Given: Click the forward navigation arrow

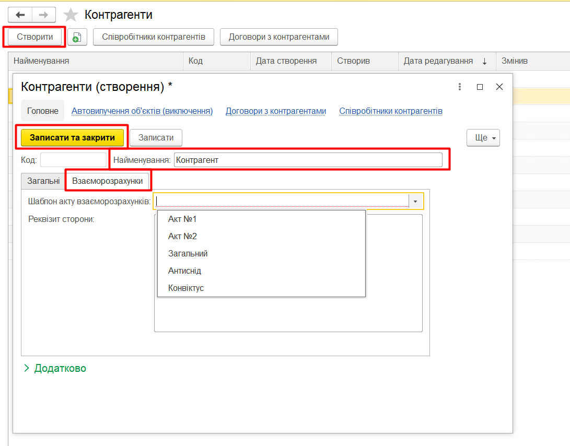Looking at the screenshot, I should (x=44, y=15).
